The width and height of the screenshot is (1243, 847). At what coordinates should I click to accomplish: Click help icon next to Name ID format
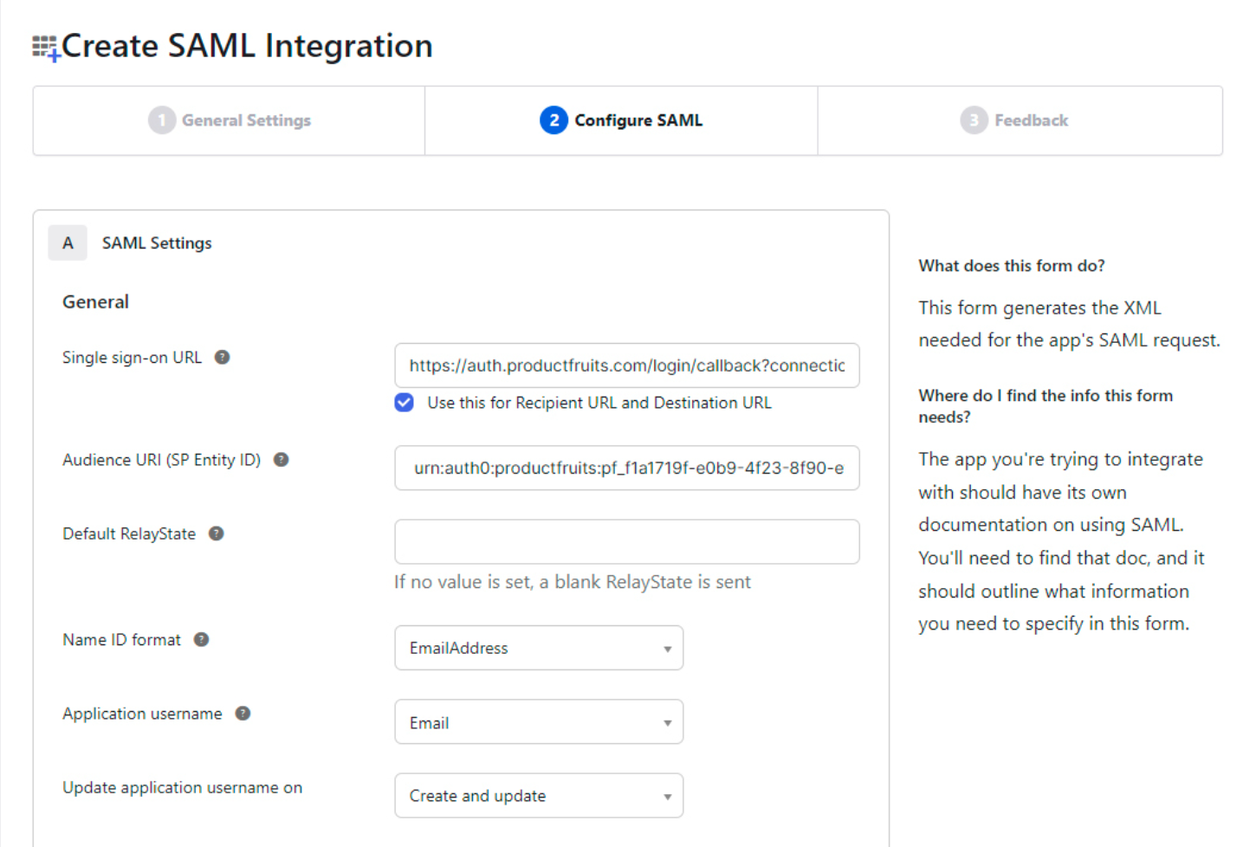[x=202, y=640]
